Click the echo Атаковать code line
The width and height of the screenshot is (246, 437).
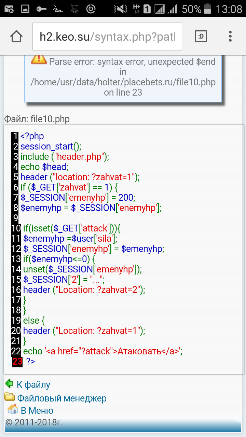pyautogui.click(x=102, y=351)
